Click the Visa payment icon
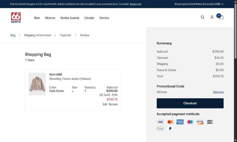 (160, 122)
